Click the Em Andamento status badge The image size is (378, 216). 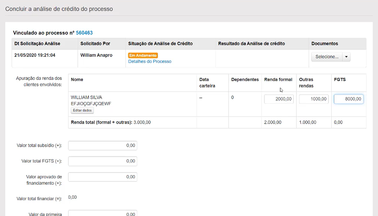coord(143,56)
